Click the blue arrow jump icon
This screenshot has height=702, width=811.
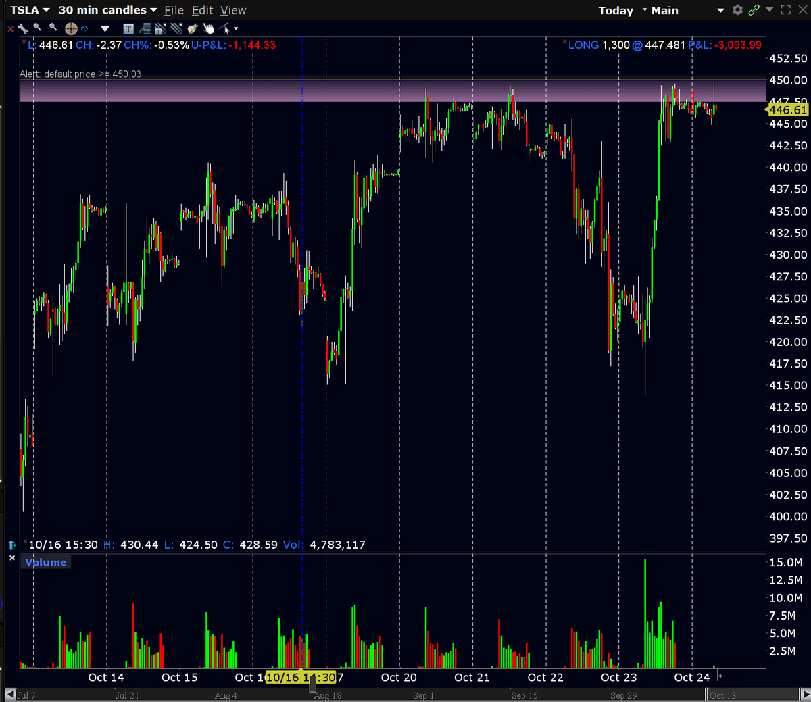coord(84,28)
